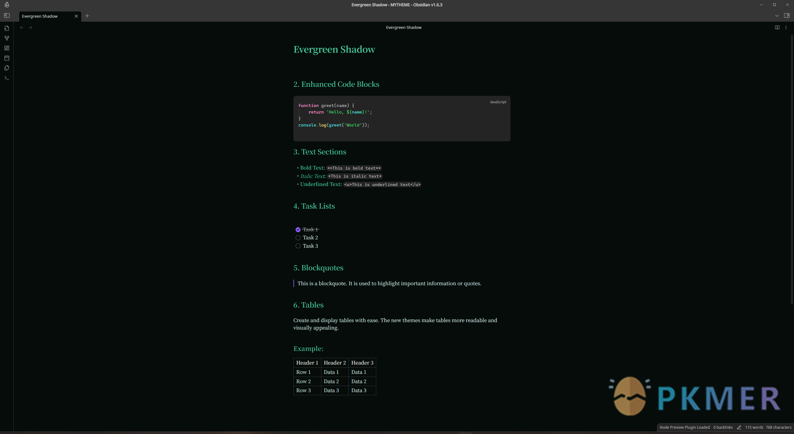The height and width of the screenshot is (434, 794).
Task: Click the 2. Enhanced Code Blocks heading
Action: (336, 84)
